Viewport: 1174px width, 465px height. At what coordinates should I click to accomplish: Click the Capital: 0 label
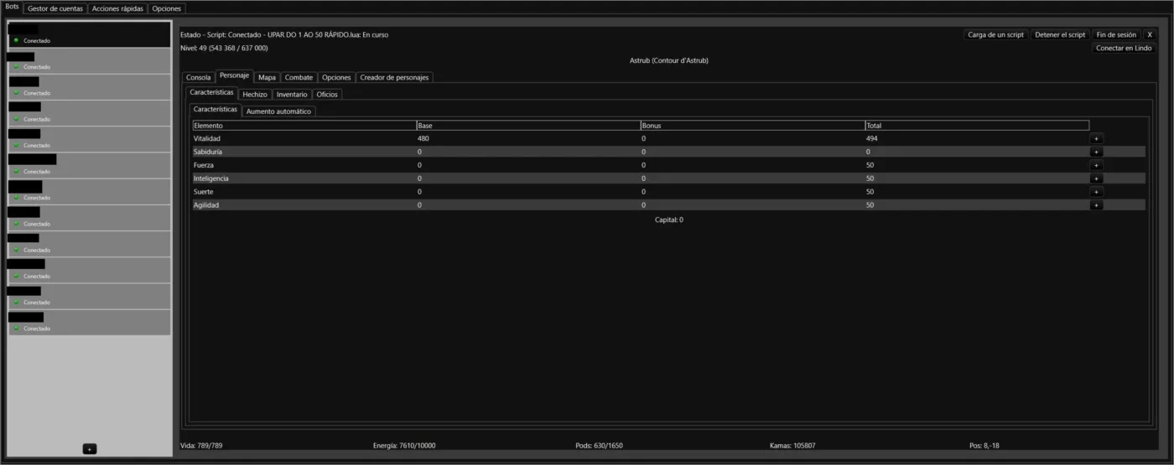click(669, 220)
